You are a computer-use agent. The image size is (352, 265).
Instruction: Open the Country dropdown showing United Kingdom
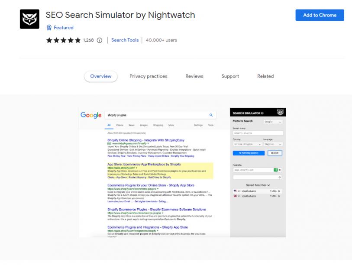pyautogui.click(x=247, y=144)
